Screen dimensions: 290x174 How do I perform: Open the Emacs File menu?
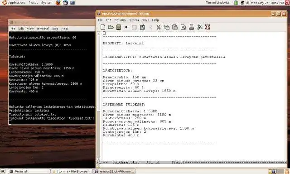[100, 20]
